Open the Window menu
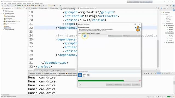The width and height of the screenshot is (175, 98). click(37, 4)
